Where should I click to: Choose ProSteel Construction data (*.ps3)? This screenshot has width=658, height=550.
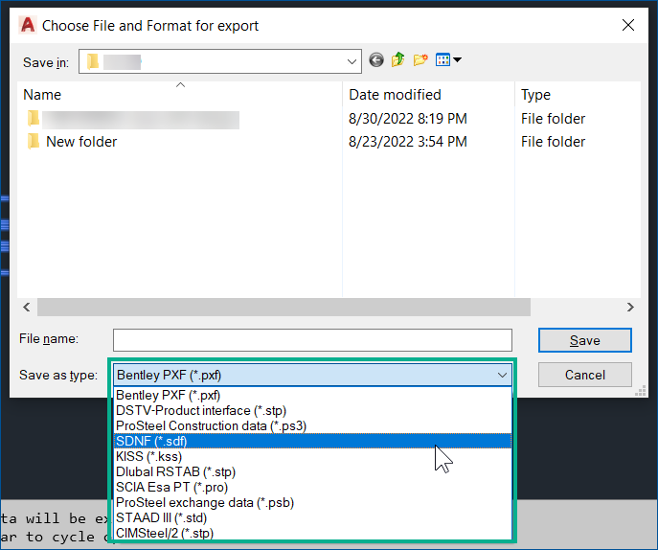coord(312,425)
